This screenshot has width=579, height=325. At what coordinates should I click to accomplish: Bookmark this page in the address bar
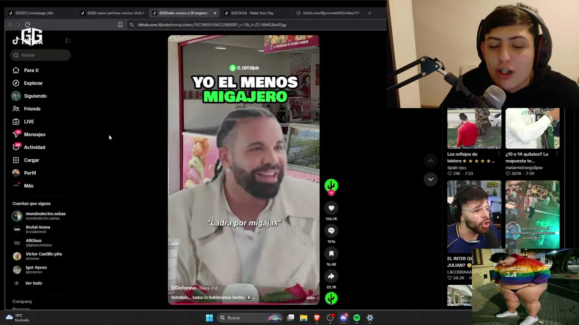click(x=120, y=25)
